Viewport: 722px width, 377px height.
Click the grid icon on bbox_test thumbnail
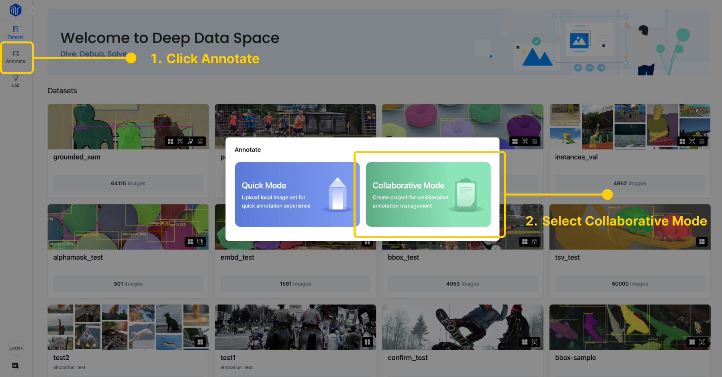pyautogui.click(x=525, y=242)
